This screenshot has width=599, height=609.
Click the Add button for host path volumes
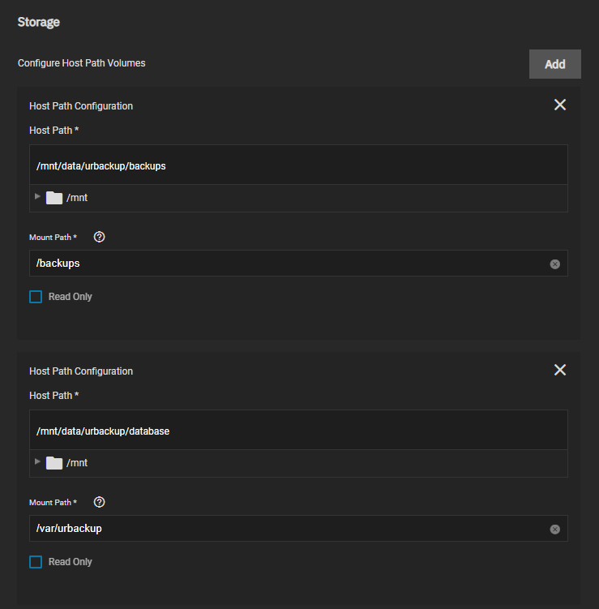pyautogui.click(x=554, y=64)
